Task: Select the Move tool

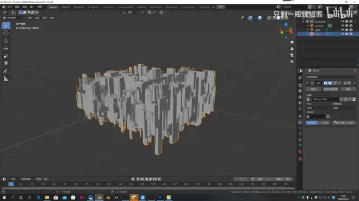Action: pos(6,41)
